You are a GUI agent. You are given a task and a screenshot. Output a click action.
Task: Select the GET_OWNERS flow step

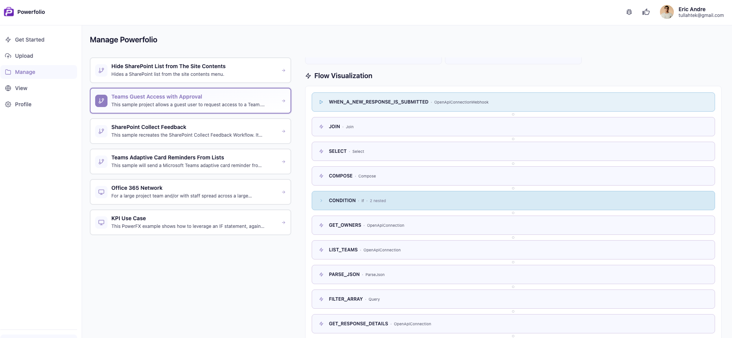tap(513, 225)
